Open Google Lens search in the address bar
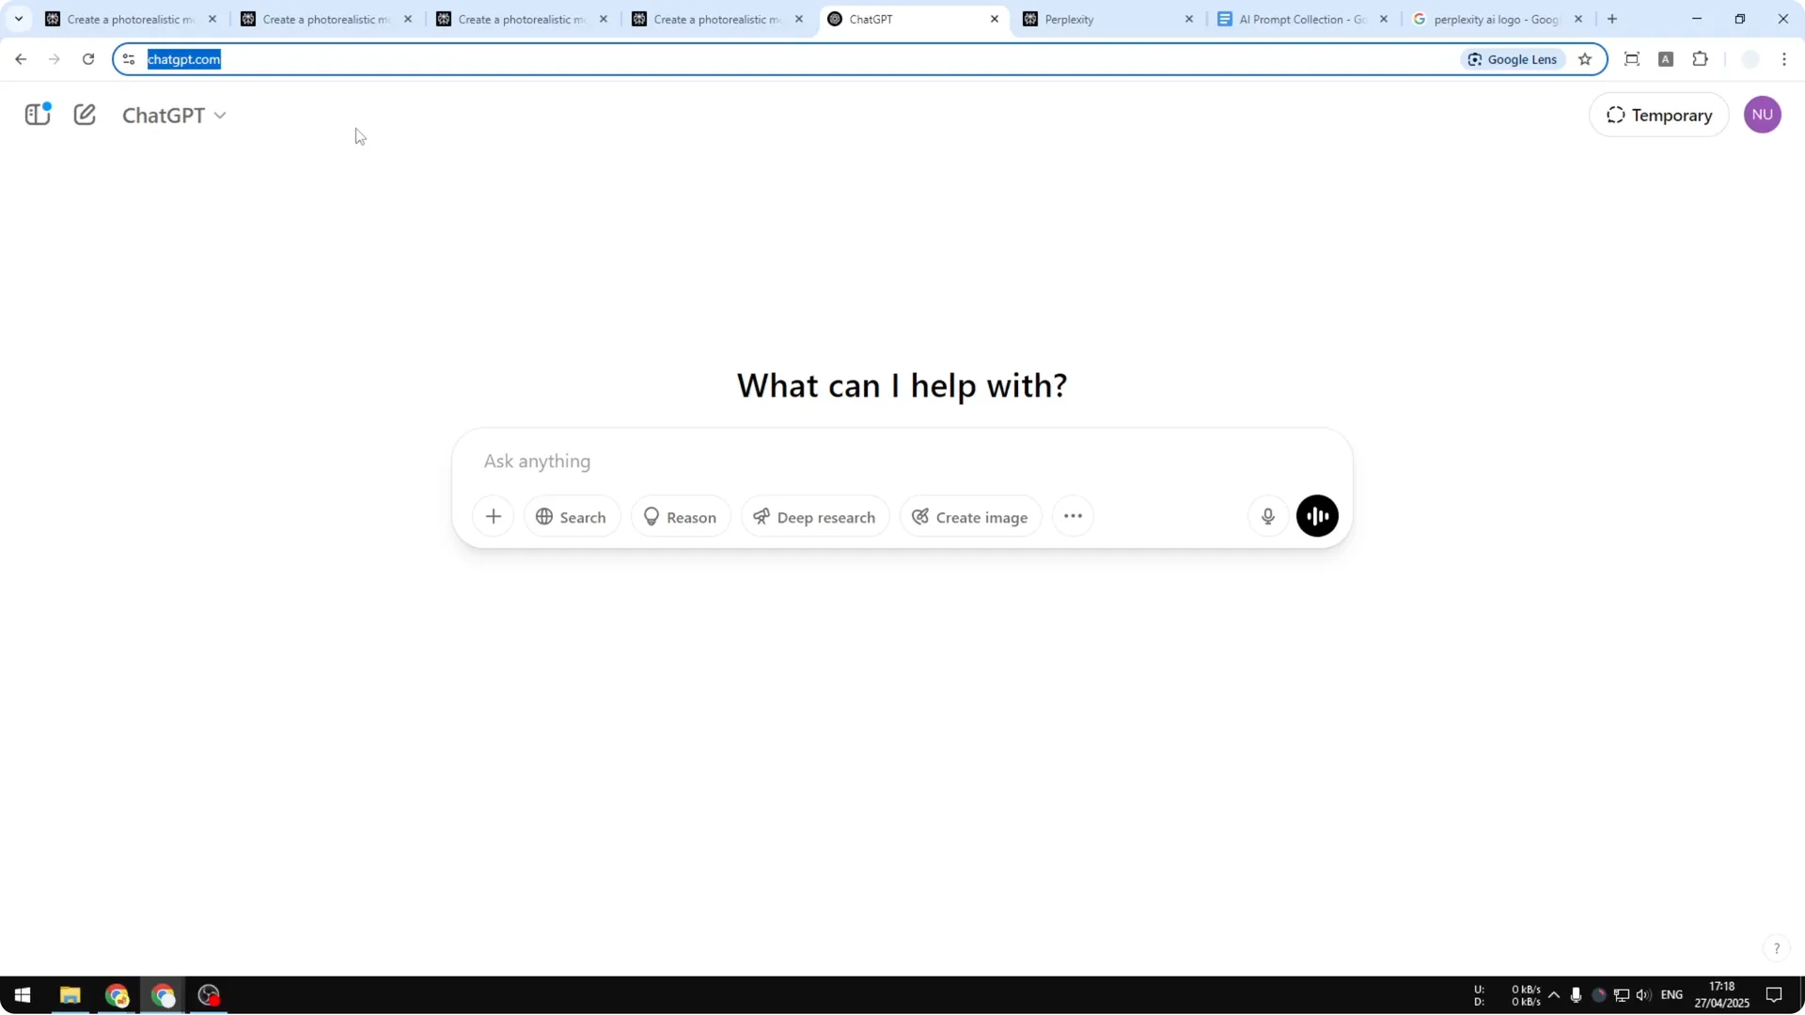 tap(1512, 58)
